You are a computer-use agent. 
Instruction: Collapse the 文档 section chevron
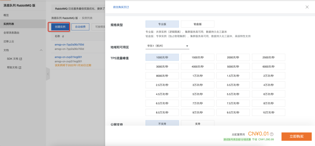click(x=41, y=50)
